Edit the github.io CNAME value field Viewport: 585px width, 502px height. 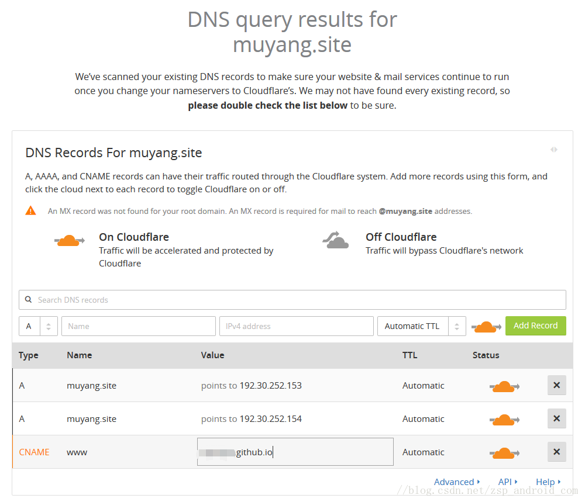(x=295, y=452)
